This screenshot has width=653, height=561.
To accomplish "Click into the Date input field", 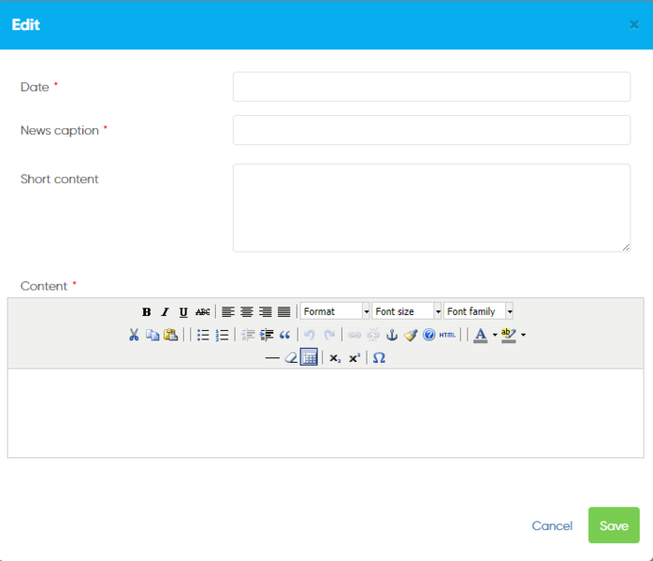I will click(431, 87).
